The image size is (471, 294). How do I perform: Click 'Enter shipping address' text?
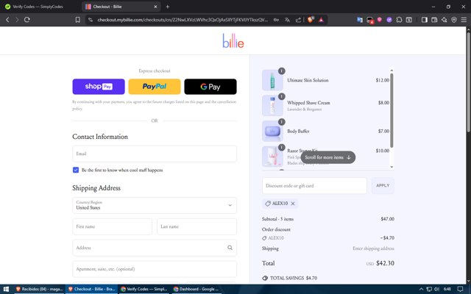(373, 248)
